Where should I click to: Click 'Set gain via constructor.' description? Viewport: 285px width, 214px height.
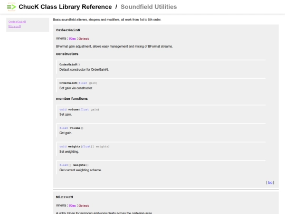(76, 88)
